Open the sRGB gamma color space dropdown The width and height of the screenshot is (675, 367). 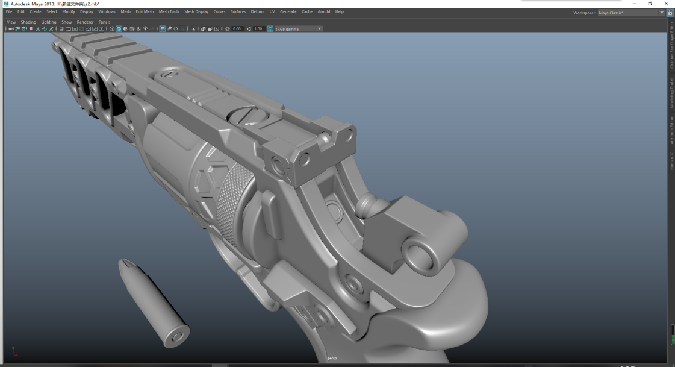click(319, 29)
